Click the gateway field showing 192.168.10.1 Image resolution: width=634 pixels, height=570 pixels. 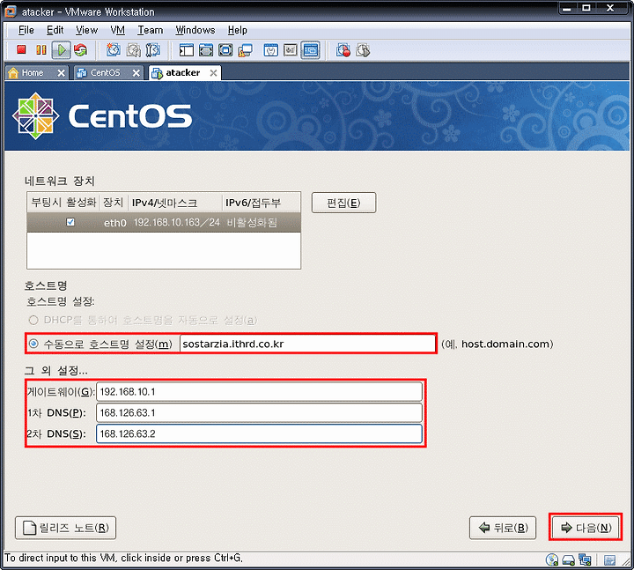tap(259, 391)
